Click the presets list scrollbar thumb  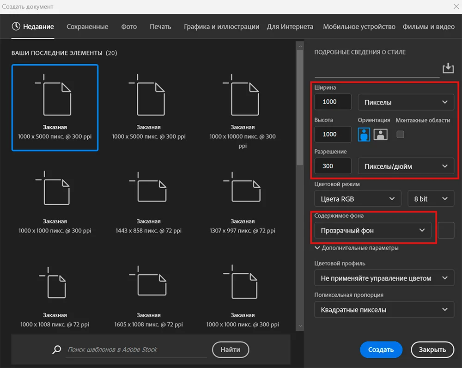pos(300,108)
